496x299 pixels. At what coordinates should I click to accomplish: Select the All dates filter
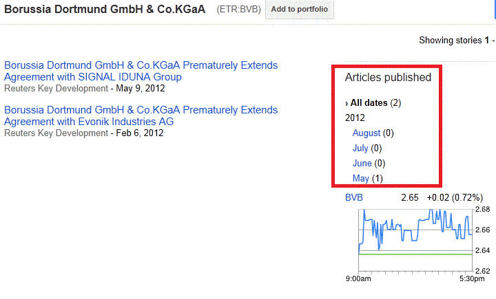[x=369, y=103]
